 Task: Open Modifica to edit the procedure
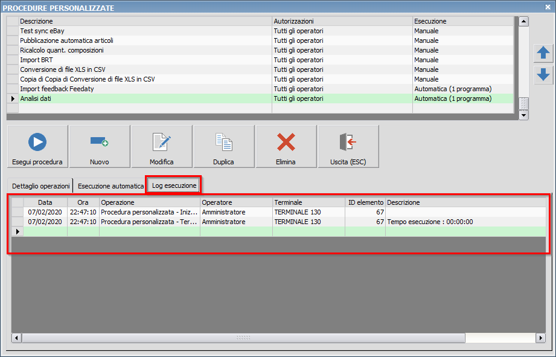162,146
